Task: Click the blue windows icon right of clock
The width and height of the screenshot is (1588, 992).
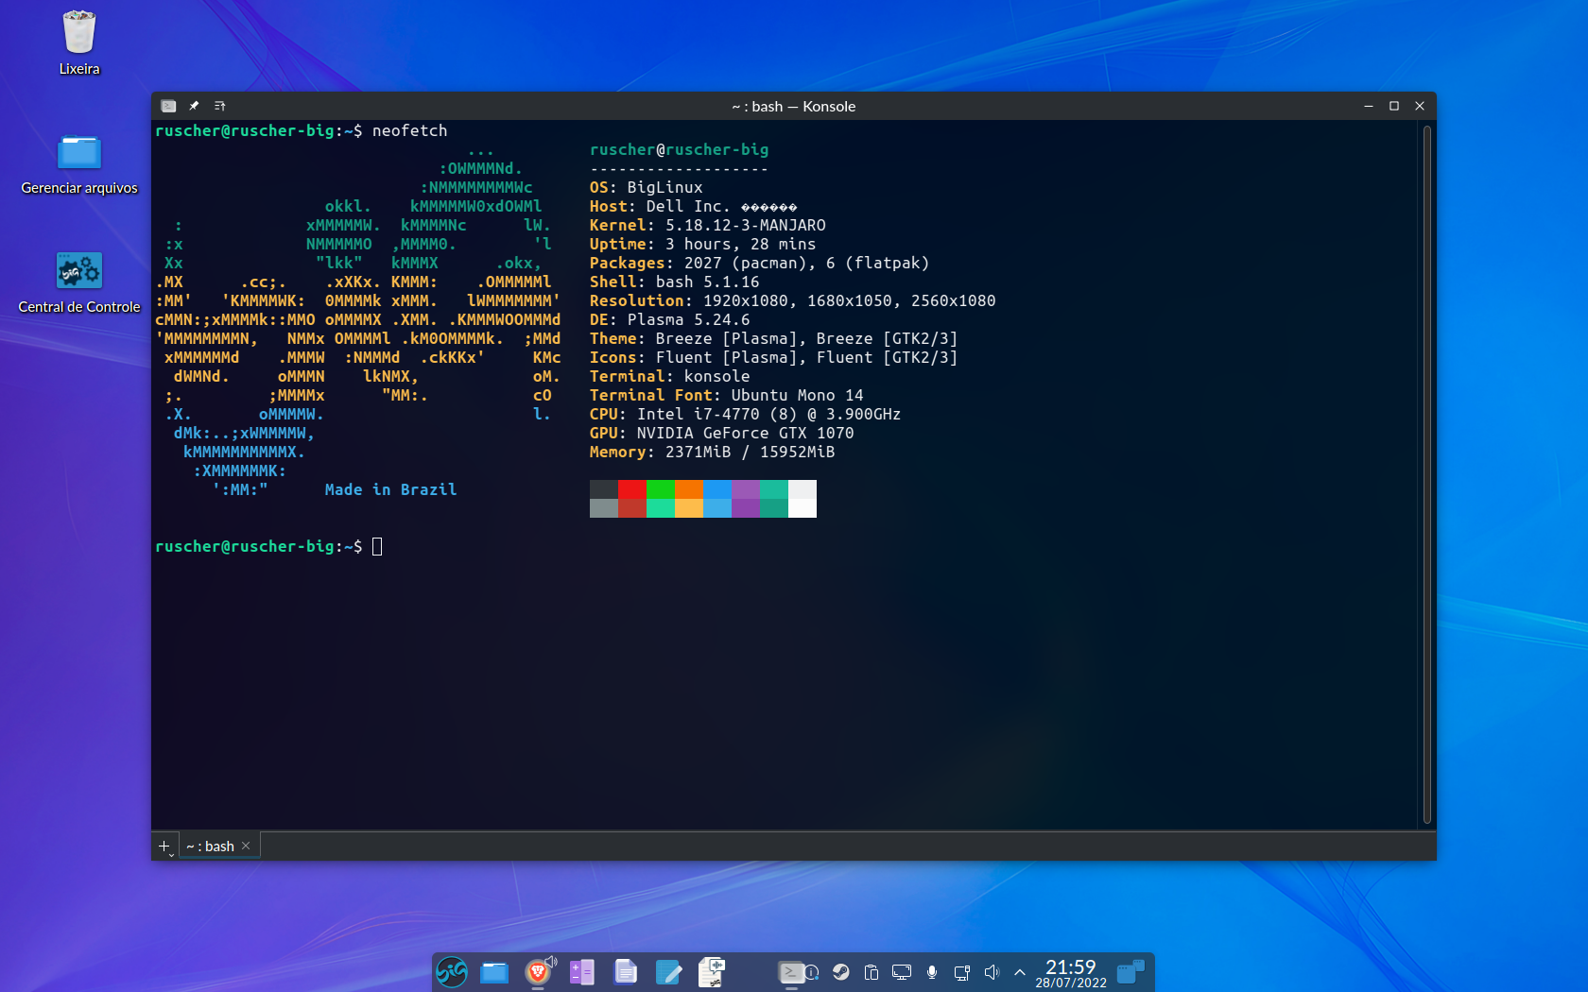Action: pyautogui.click(x=1131, y=972)
